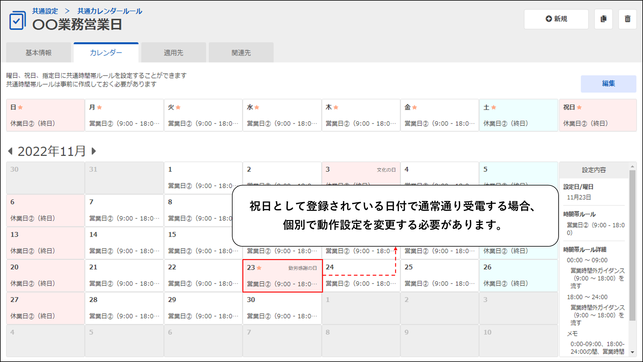Click the copy rule icon button

pos(603,19)
